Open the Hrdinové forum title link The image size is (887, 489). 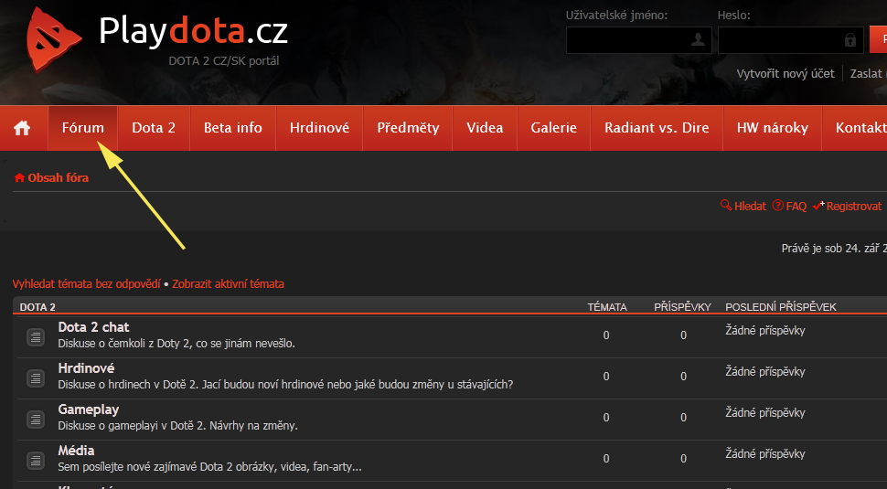point(86,368)
